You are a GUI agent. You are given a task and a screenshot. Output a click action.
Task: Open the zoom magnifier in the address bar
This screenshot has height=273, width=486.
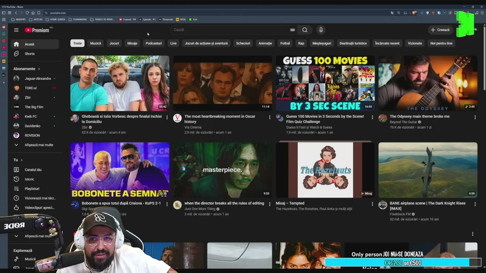[399, 13]
